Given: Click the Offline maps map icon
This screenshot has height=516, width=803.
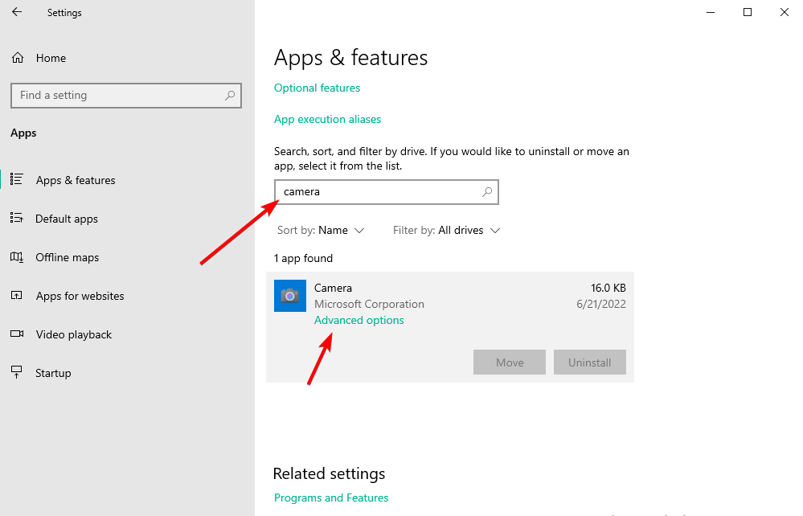Looking at the screenshot, I should (x=16, y=257).
